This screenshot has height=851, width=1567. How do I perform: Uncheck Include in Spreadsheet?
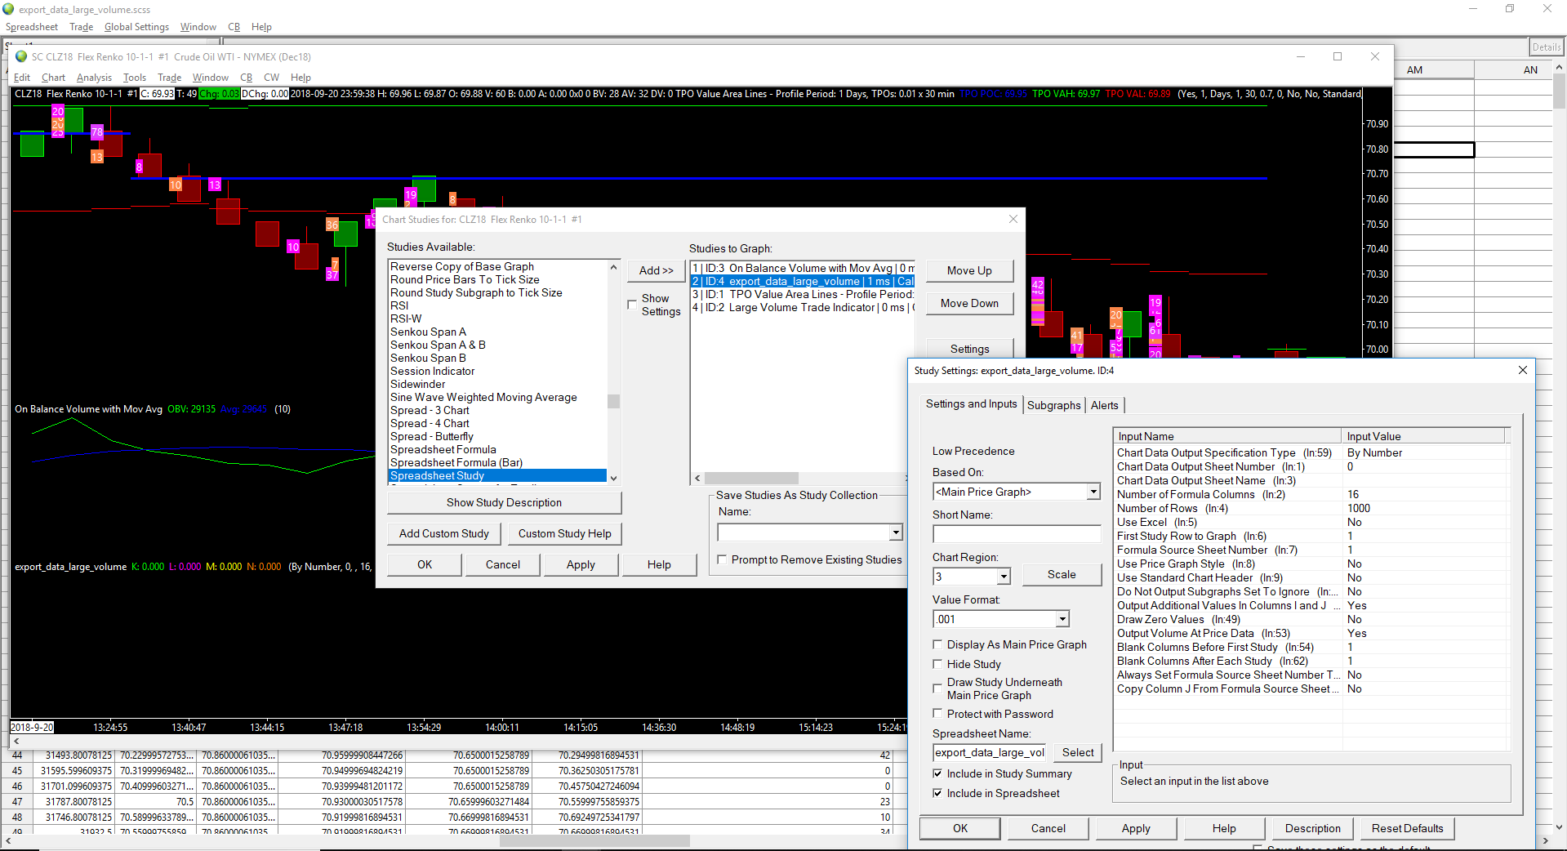(937, 793)
